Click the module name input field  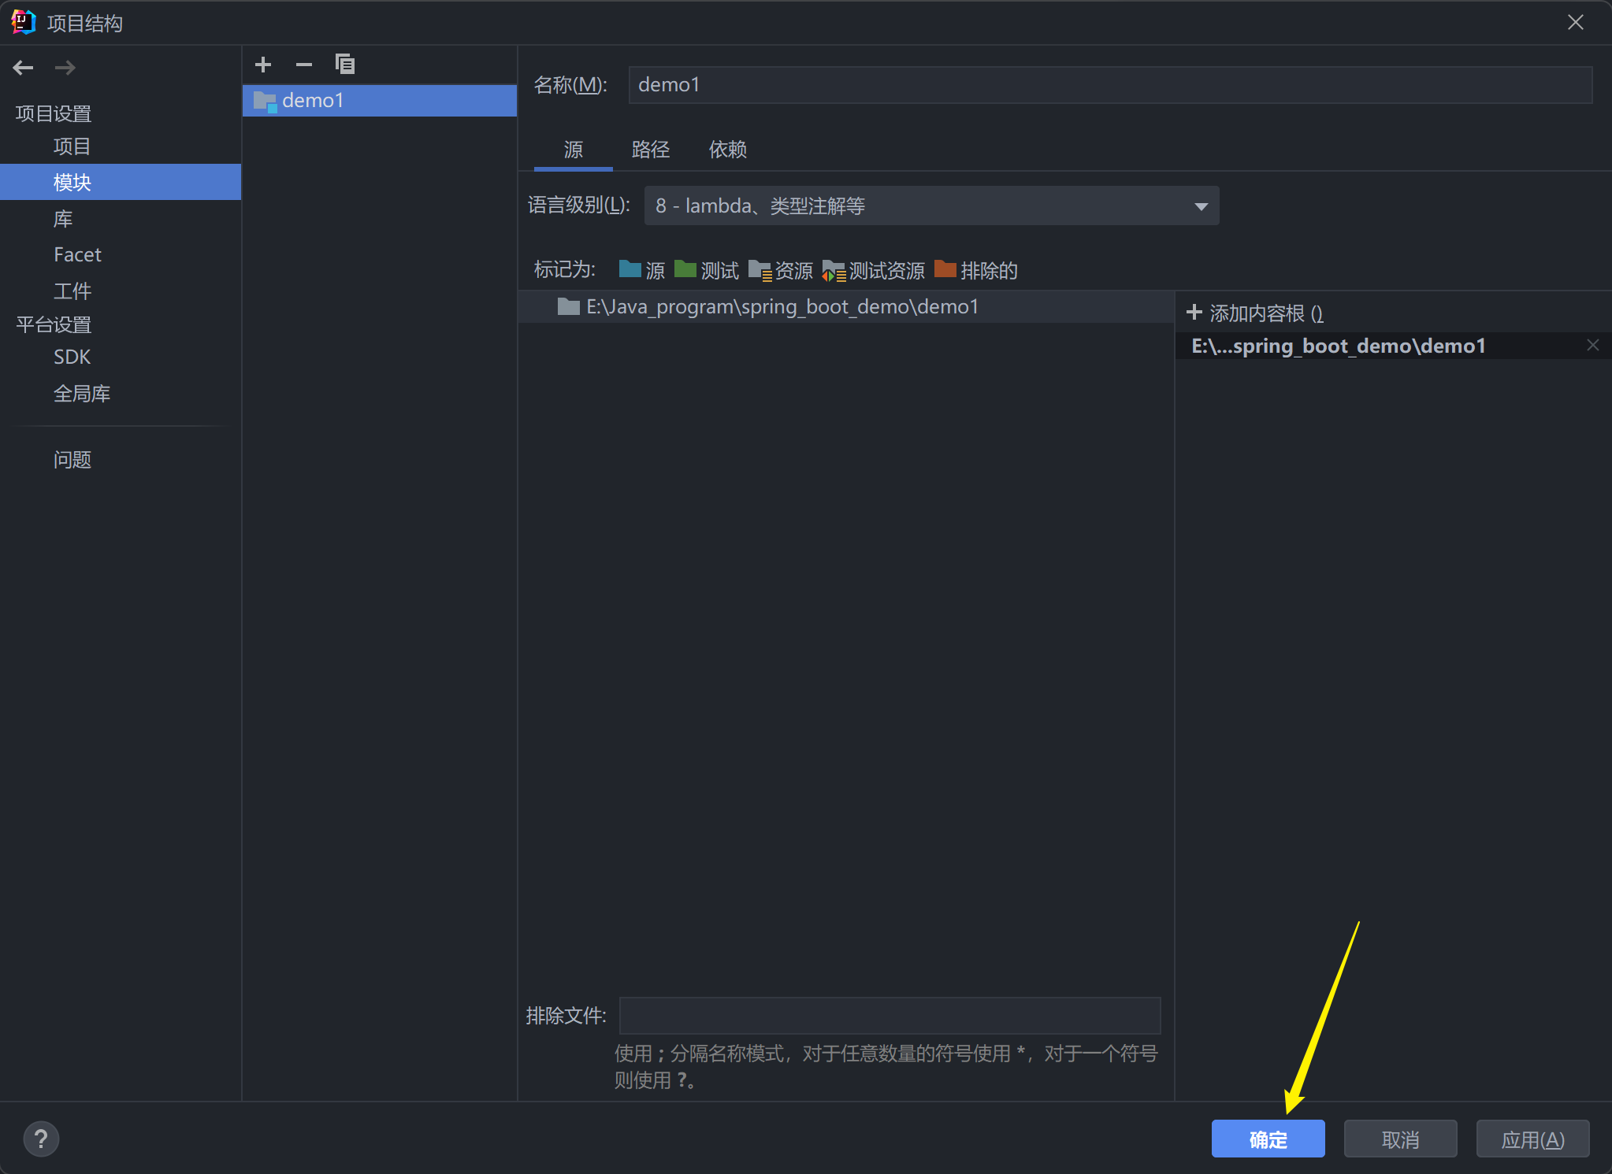pyautogui.click(x=1110, y=85)
